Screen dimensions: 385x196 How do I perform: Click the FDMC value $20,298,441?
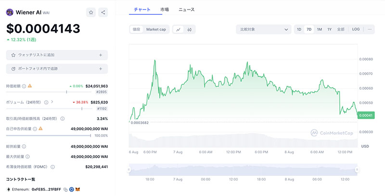tap(97, 167)
